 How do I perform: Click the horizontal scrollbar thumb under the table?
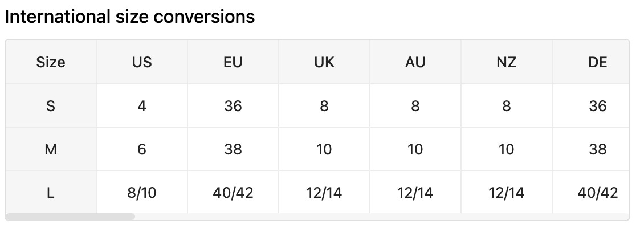coord(70,217)
